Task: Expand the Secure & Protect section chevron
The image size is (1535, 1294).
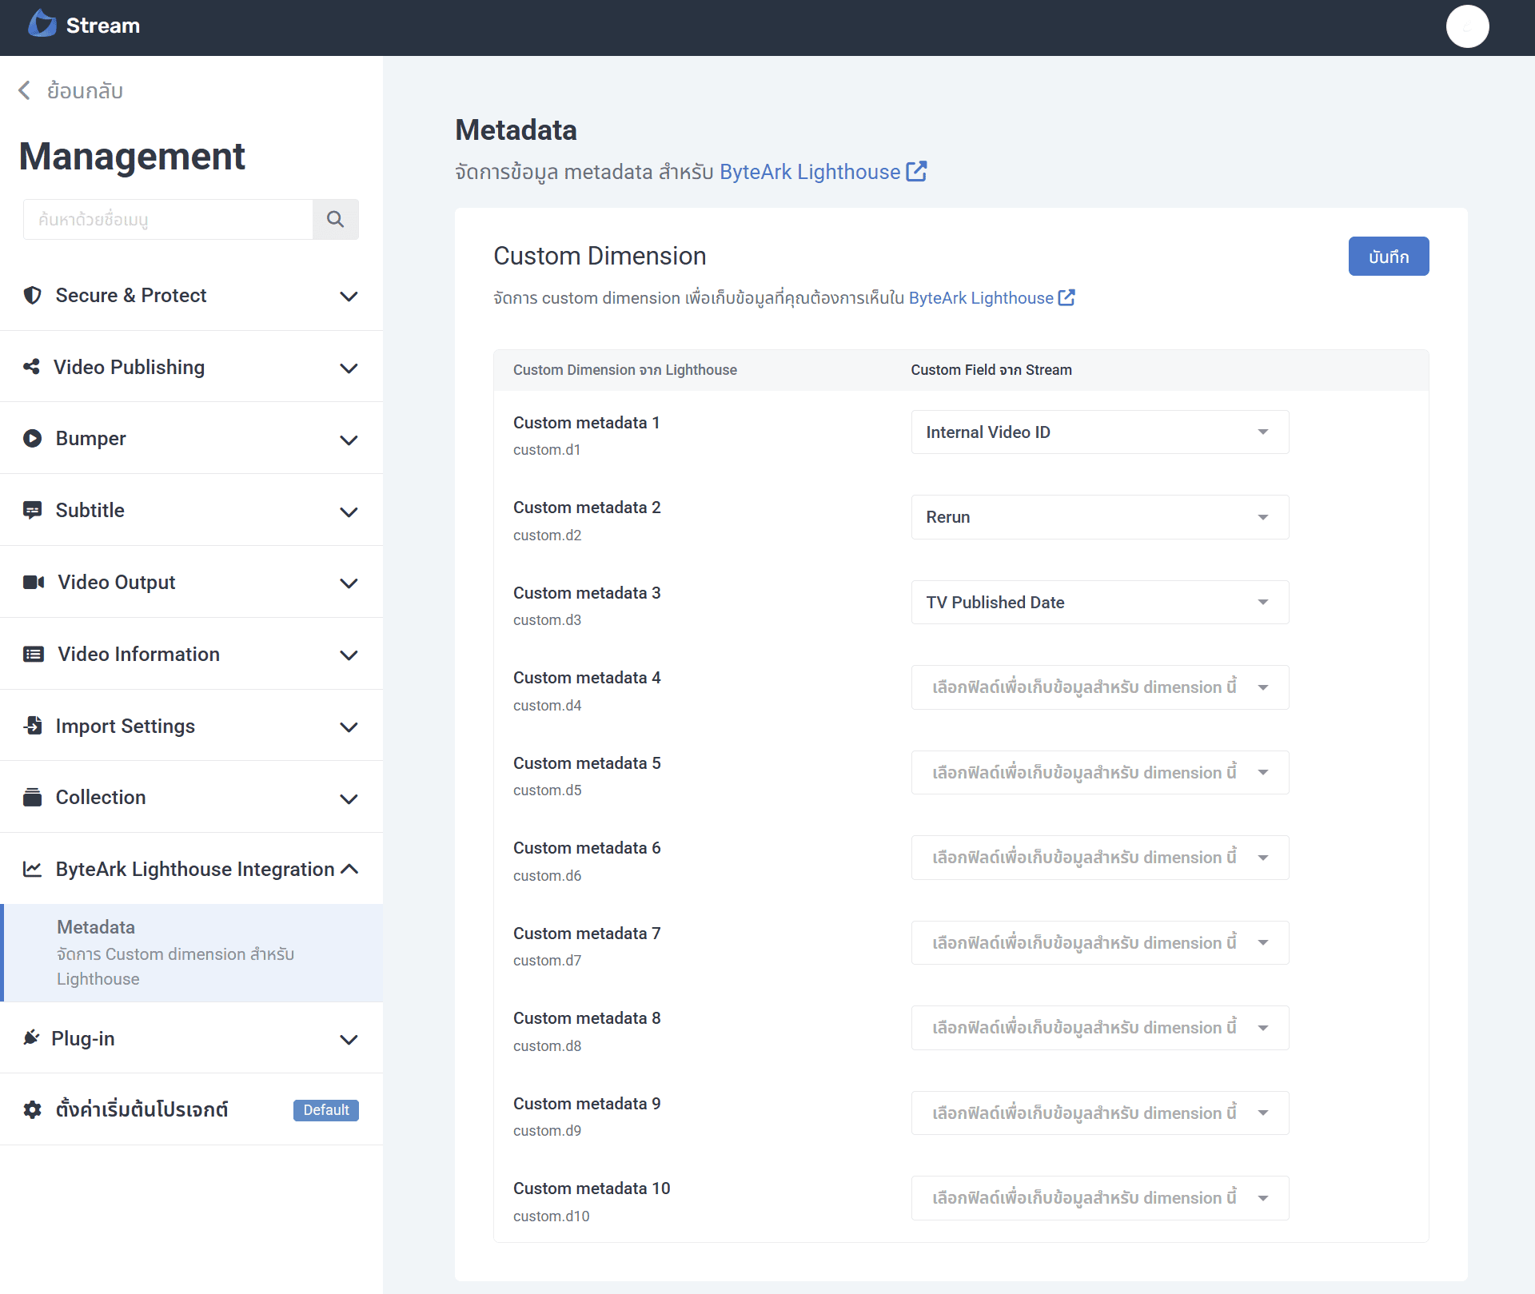Action: click(x=349, y=296)
